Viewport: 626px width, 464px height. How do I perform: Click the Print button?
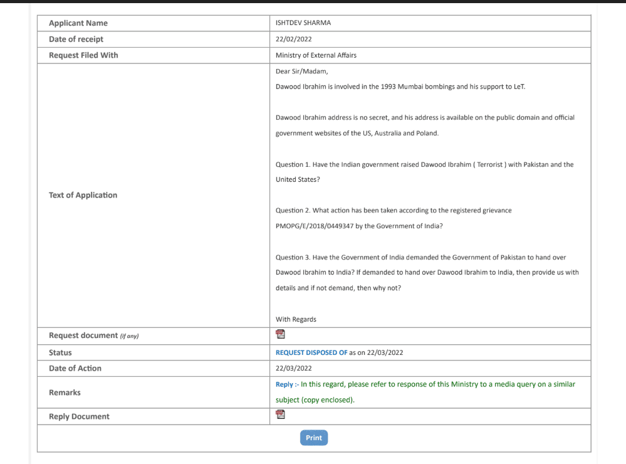click(x=314, y=438)
